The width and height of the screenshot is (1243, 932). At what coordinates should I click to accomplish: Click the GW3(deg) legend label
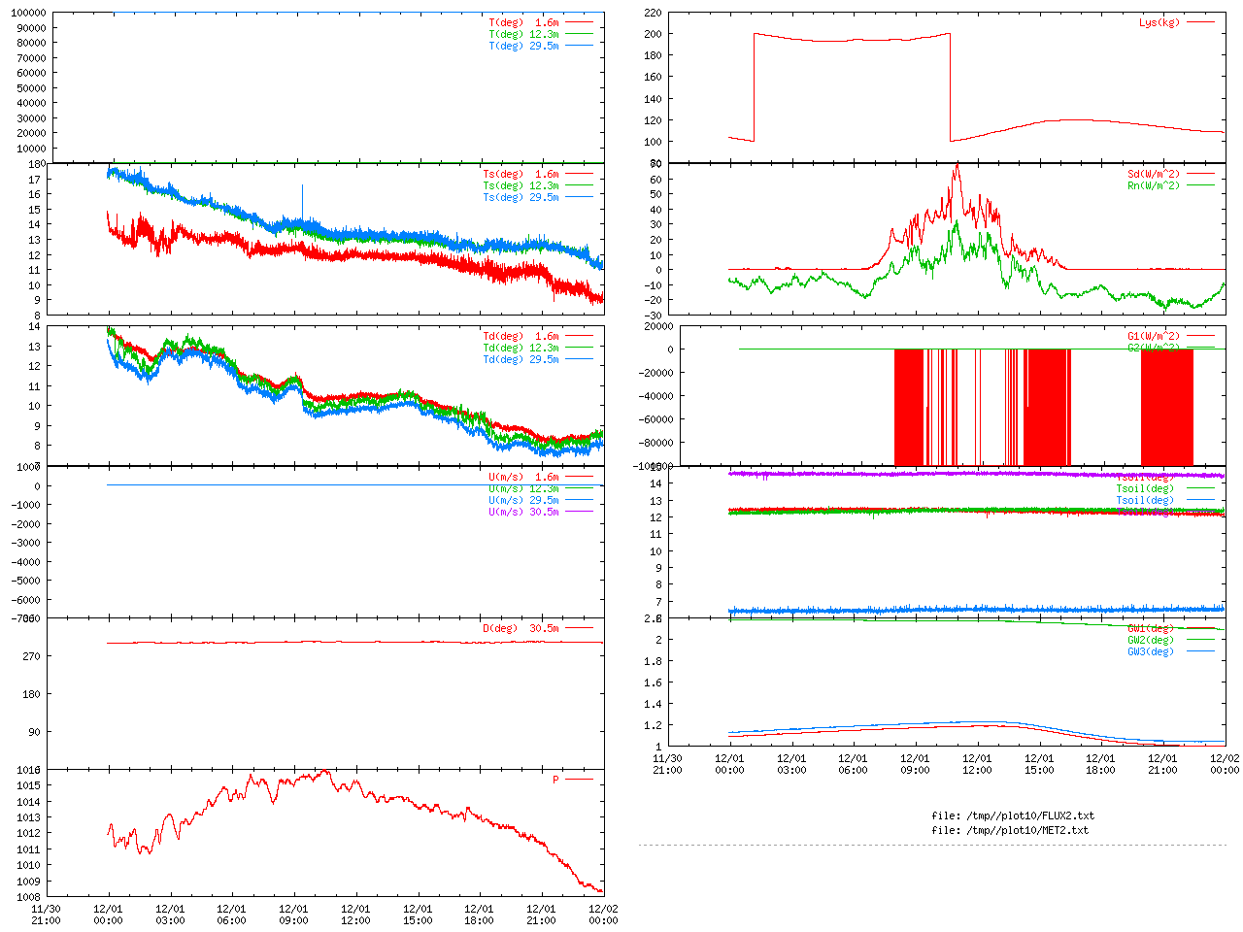(1150, 652)
